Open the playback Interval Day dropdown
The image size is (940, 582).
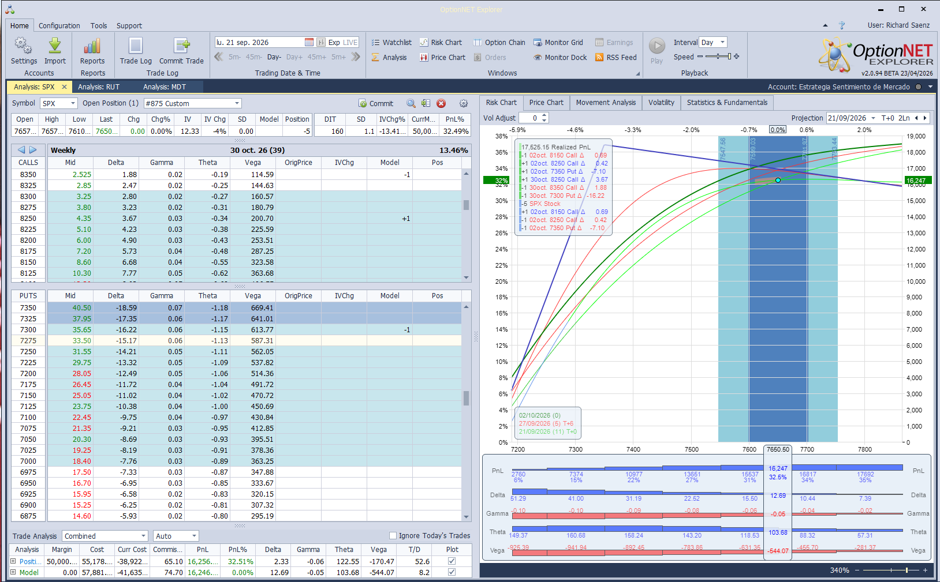tap(713, 42)
